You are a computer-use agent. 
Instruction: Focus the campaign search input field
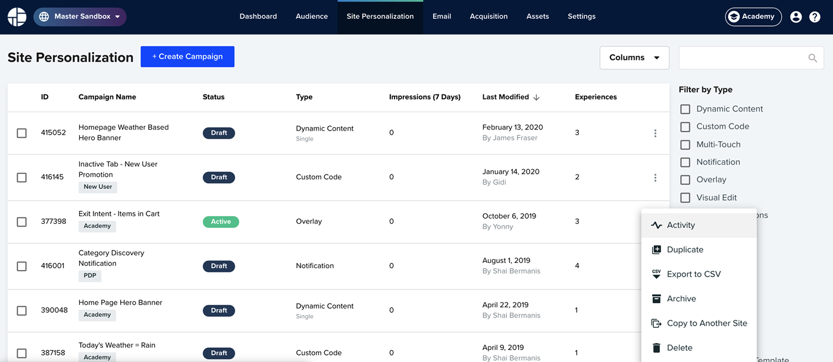[x=744, y=58]
